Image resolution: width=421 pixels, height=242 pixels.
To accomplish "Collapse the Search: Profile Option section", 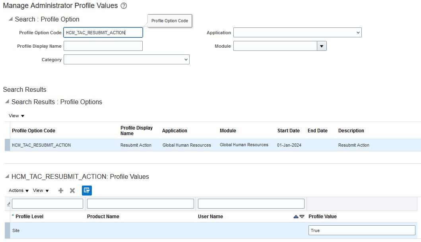I will 10,19.
